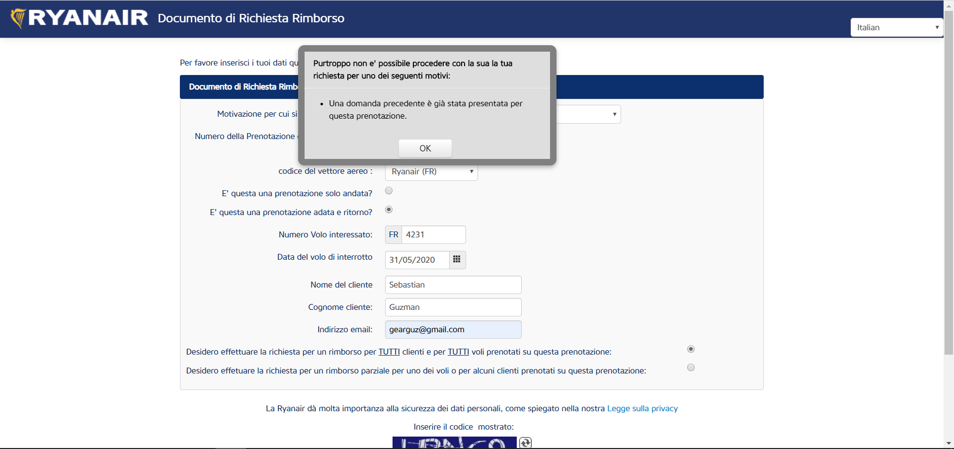Image resolution: width=954 pixels, height=449 pixels.
Task: Click the 'Data del volo di interrotto' label
Action: point(325,257)
